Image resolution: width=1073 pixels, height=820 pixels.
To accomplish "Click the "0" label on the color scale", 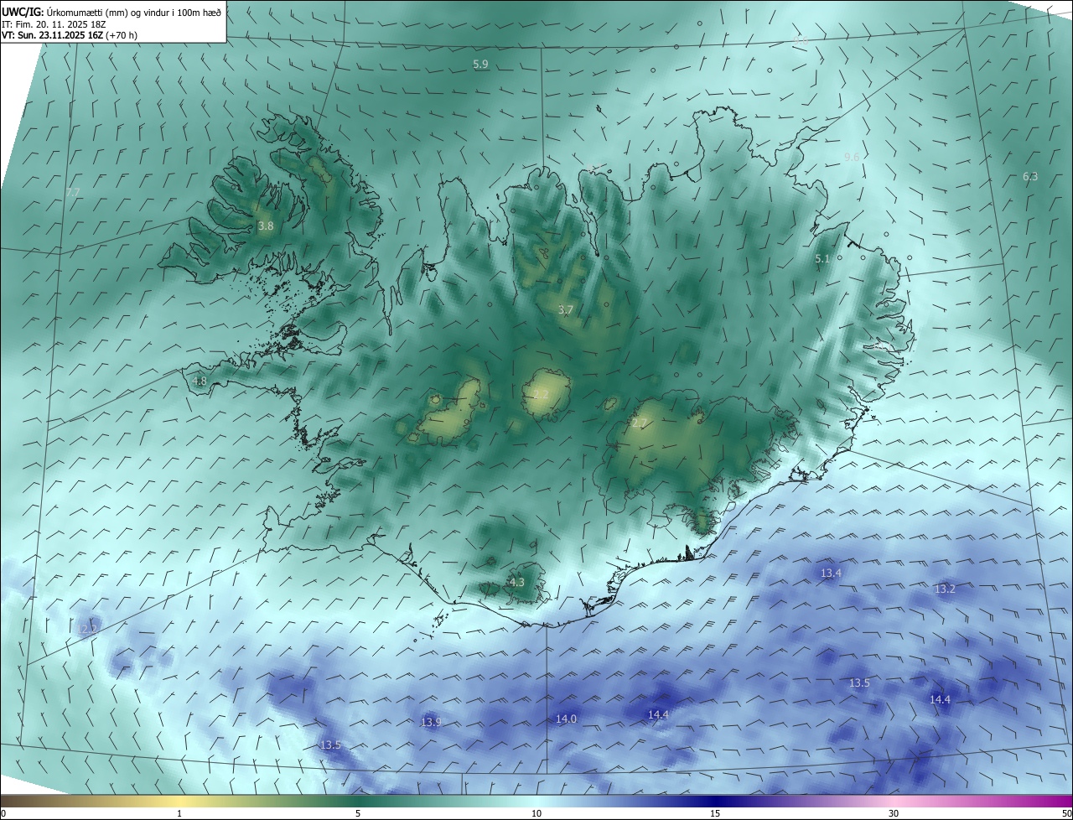I will 3,813.
